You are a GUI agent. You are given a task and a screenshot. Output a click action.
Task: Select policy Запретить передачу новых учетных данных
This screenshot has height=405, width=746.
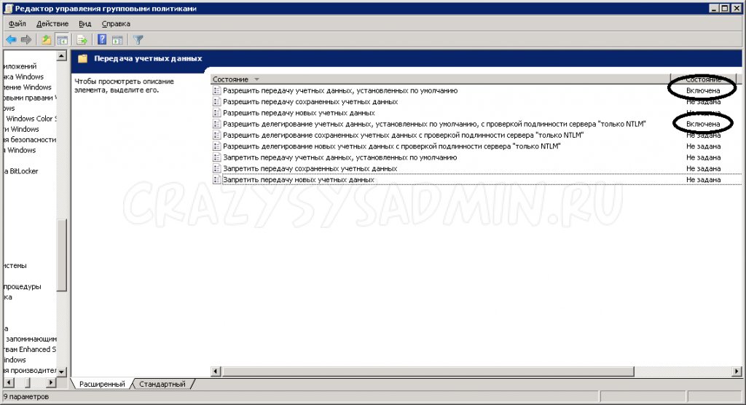(x=298, y=179)
